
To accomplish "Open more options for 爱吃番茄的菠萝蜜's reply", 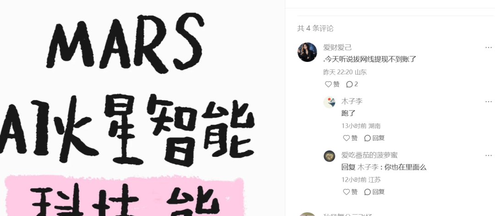I will 489,155.
